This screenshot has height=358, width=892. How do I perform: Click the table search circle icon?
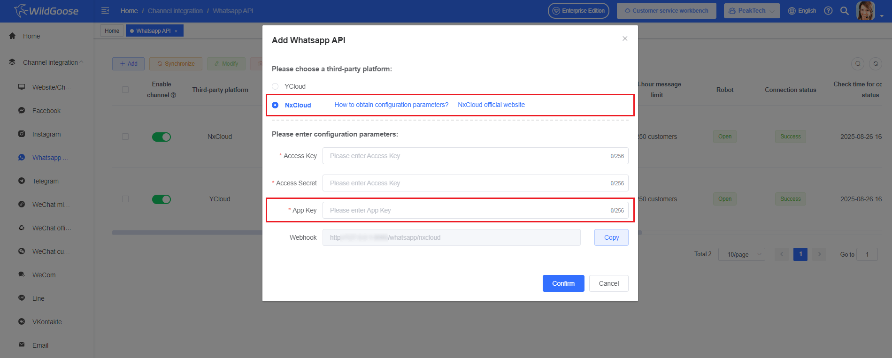[858, 64]
